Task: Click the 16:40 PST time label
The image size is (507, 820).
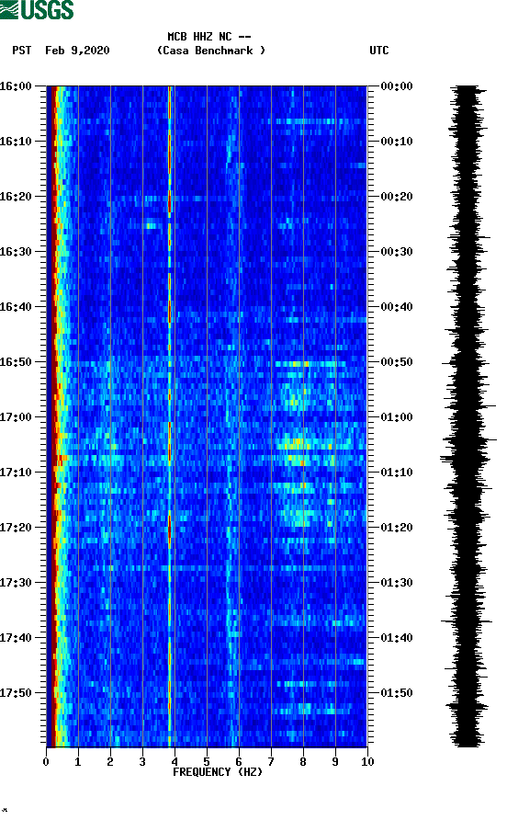Action: [x=16, y=306]
